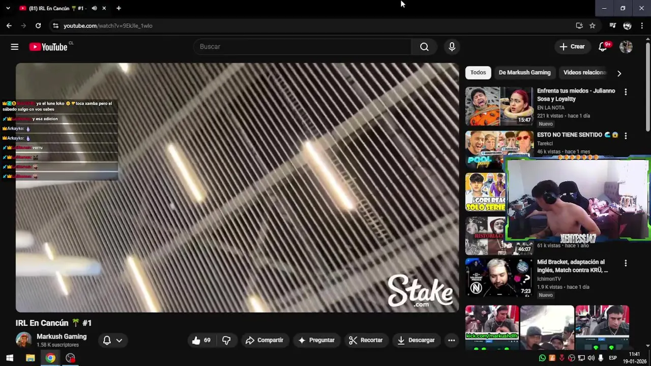651x366 pixels.
Task: Open the WhatsApp tray icon
Action: [542, 358]
